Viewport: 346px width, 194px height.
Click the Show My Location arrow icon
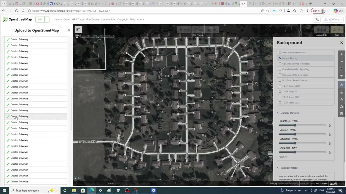342,76
